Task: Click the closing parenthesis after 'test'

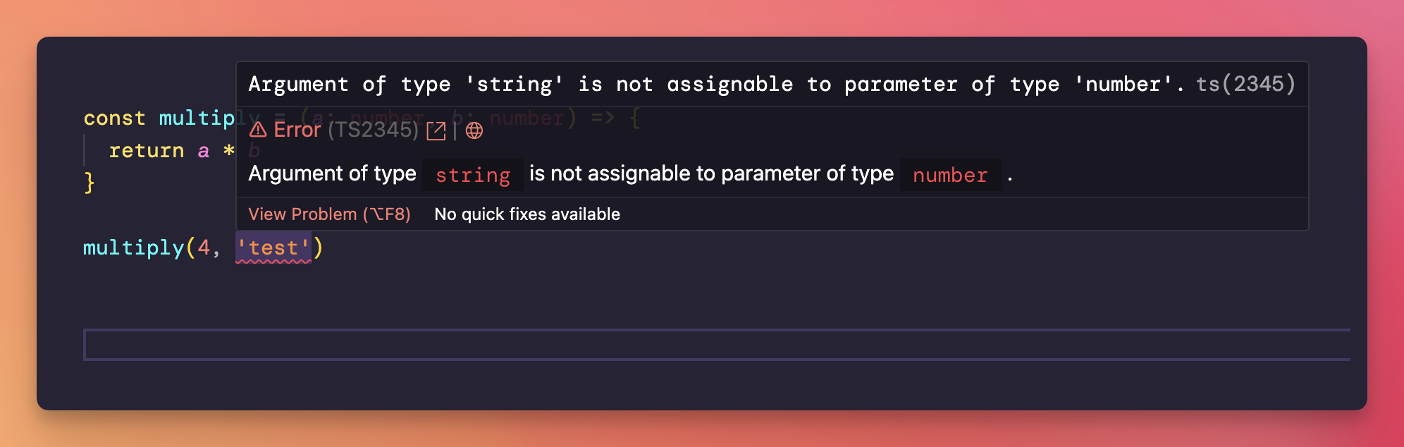Action: 318,248
